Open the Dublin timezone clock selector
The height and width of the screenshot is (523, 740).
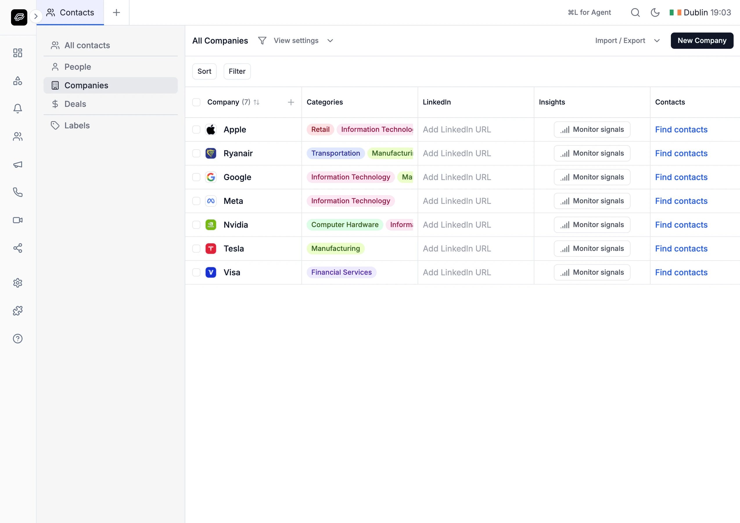701,12
